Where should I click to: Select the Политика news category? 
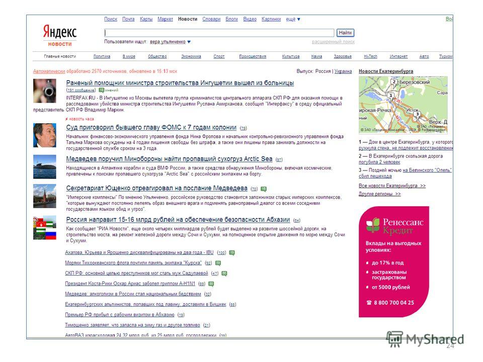(102, 56)
